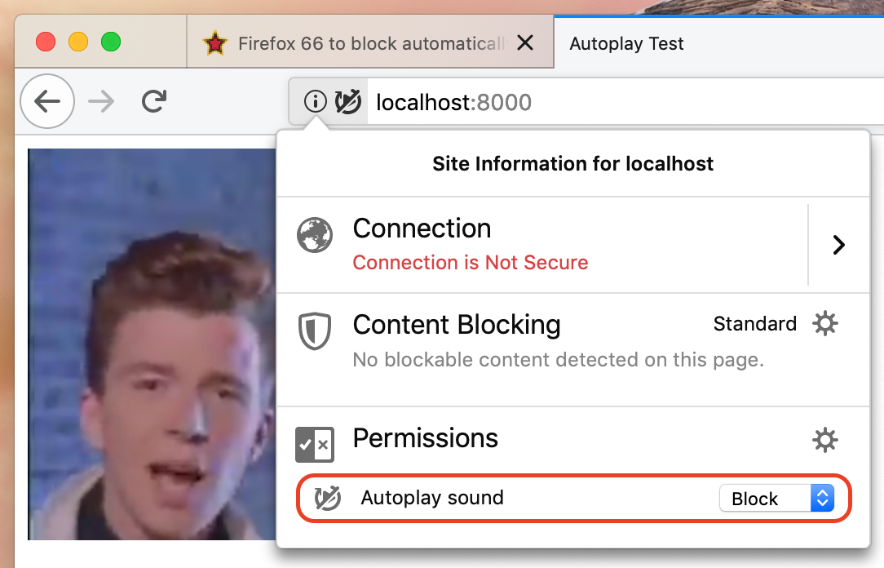Click the Permissions check-and-cross icon

click(x=315, y=445)
